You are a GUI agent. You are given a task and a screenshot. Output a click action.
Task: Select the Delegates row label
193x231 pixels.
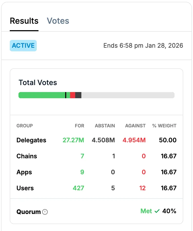click(x=31, y=140)
